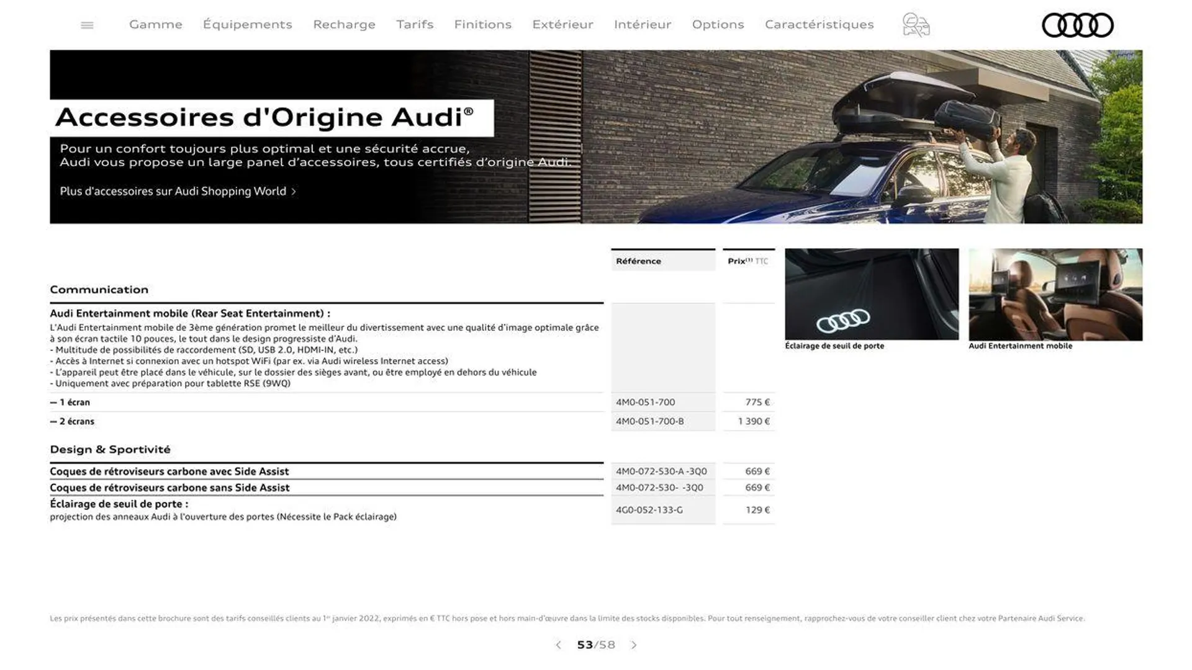Viewport: 1192px width, 670px height.
Task: Click the Audi Entertainment mobile image caption
Action: (x=1021, y=346)
